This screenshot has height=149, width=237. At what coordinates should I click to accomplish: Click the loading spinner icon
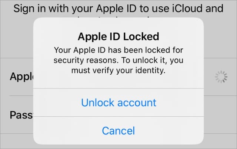(221, 77)
